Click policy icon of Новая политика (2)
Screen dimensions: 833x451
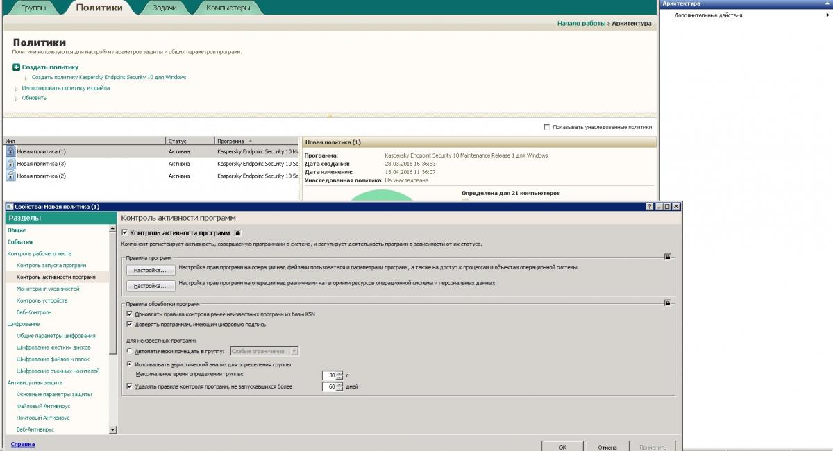point(10,176)
